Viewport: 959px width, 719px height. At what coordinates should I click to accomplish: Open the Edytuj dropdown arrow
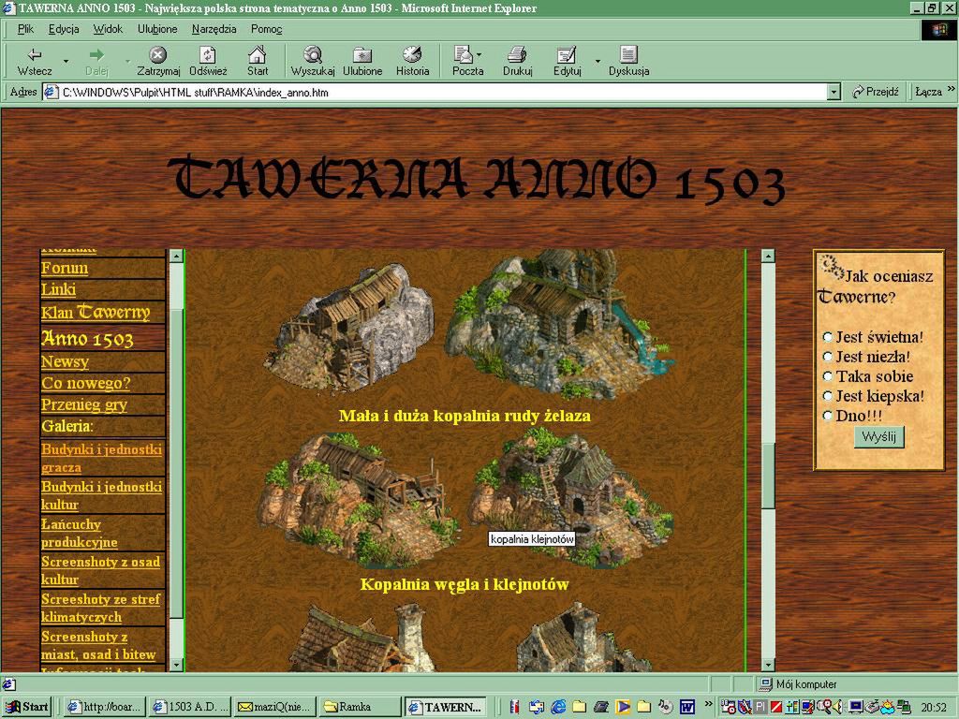598,61
